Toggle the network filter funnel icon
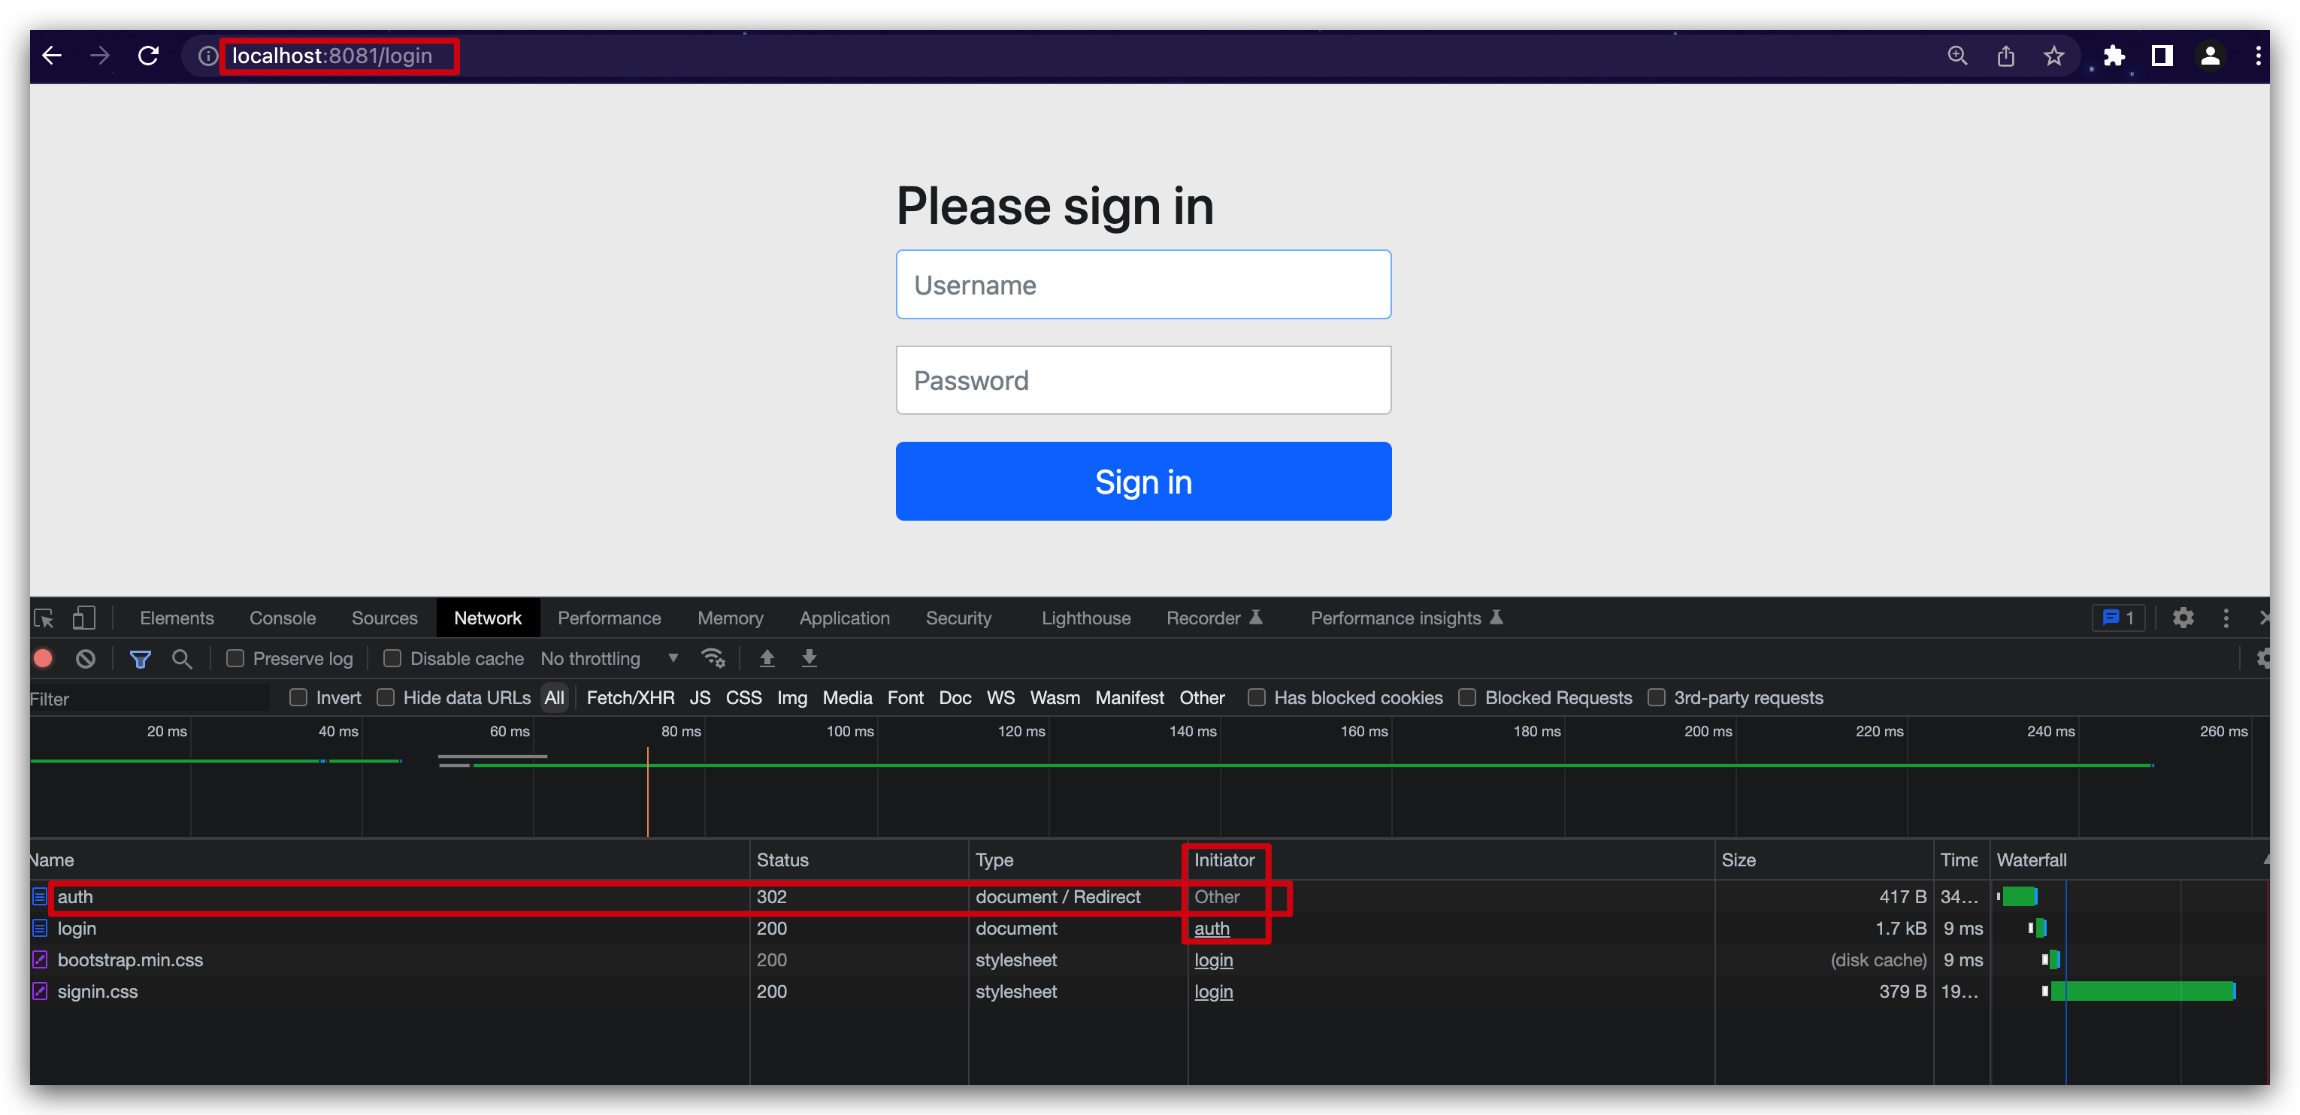 point(140,659)
